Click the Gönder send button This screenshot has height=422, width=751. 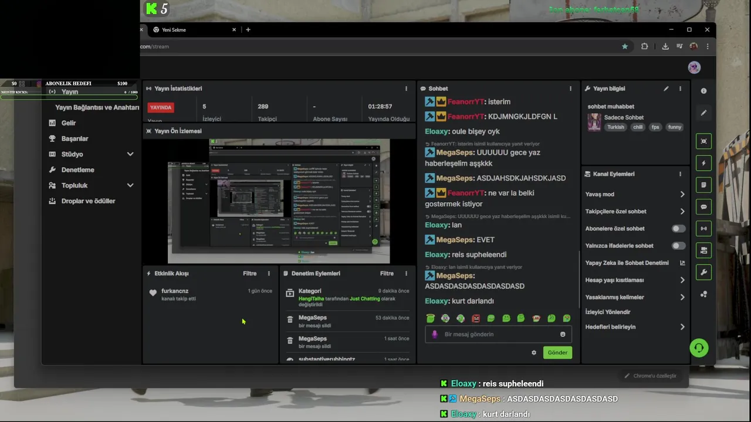[x=557, y=353]
